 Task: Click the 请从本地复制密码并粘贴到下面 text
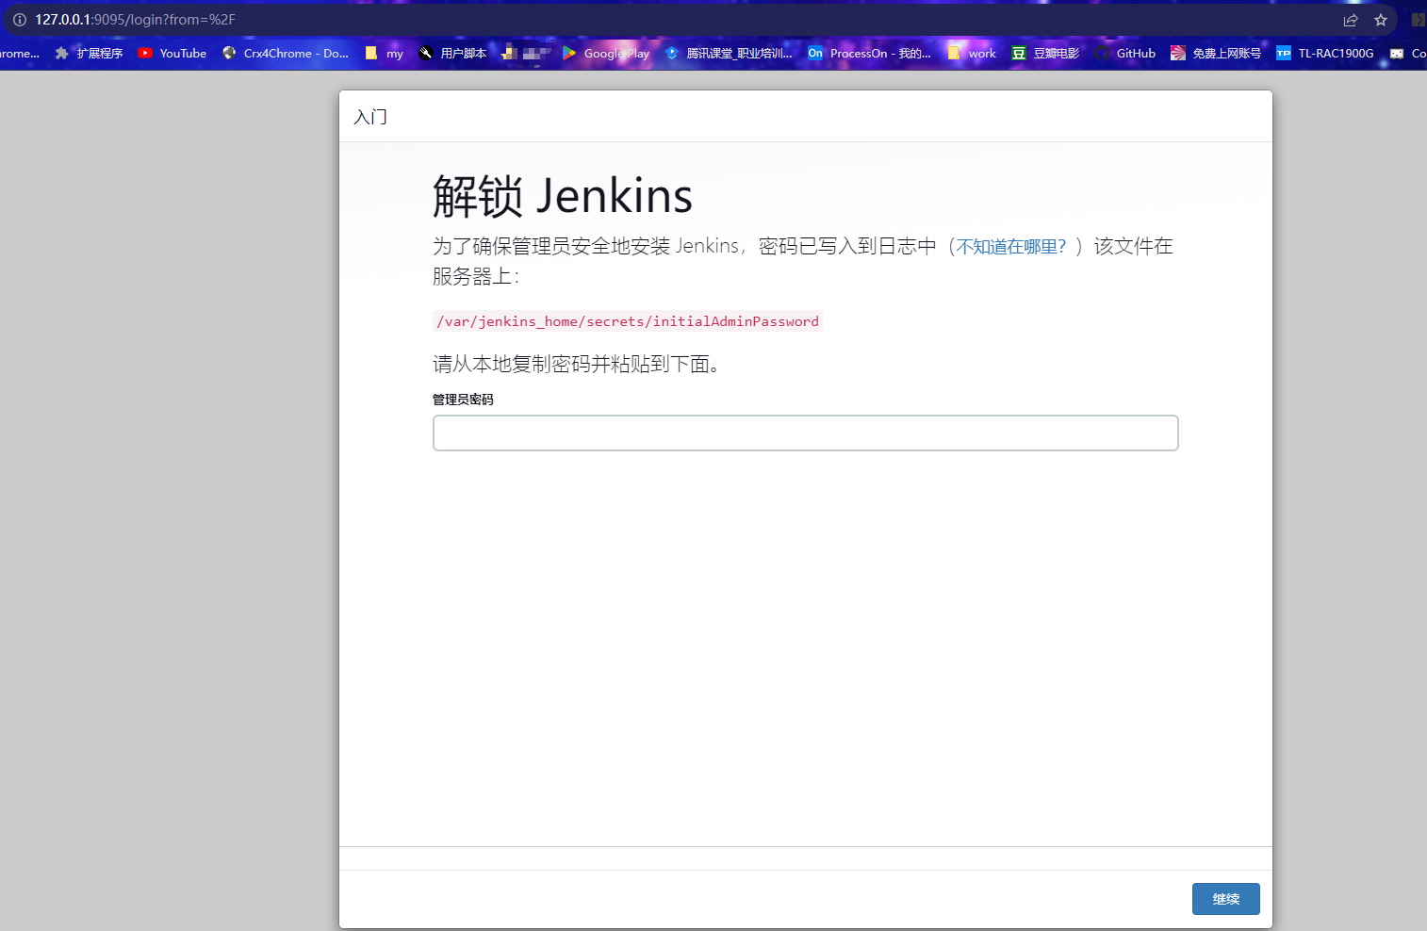tap(576, 365)
